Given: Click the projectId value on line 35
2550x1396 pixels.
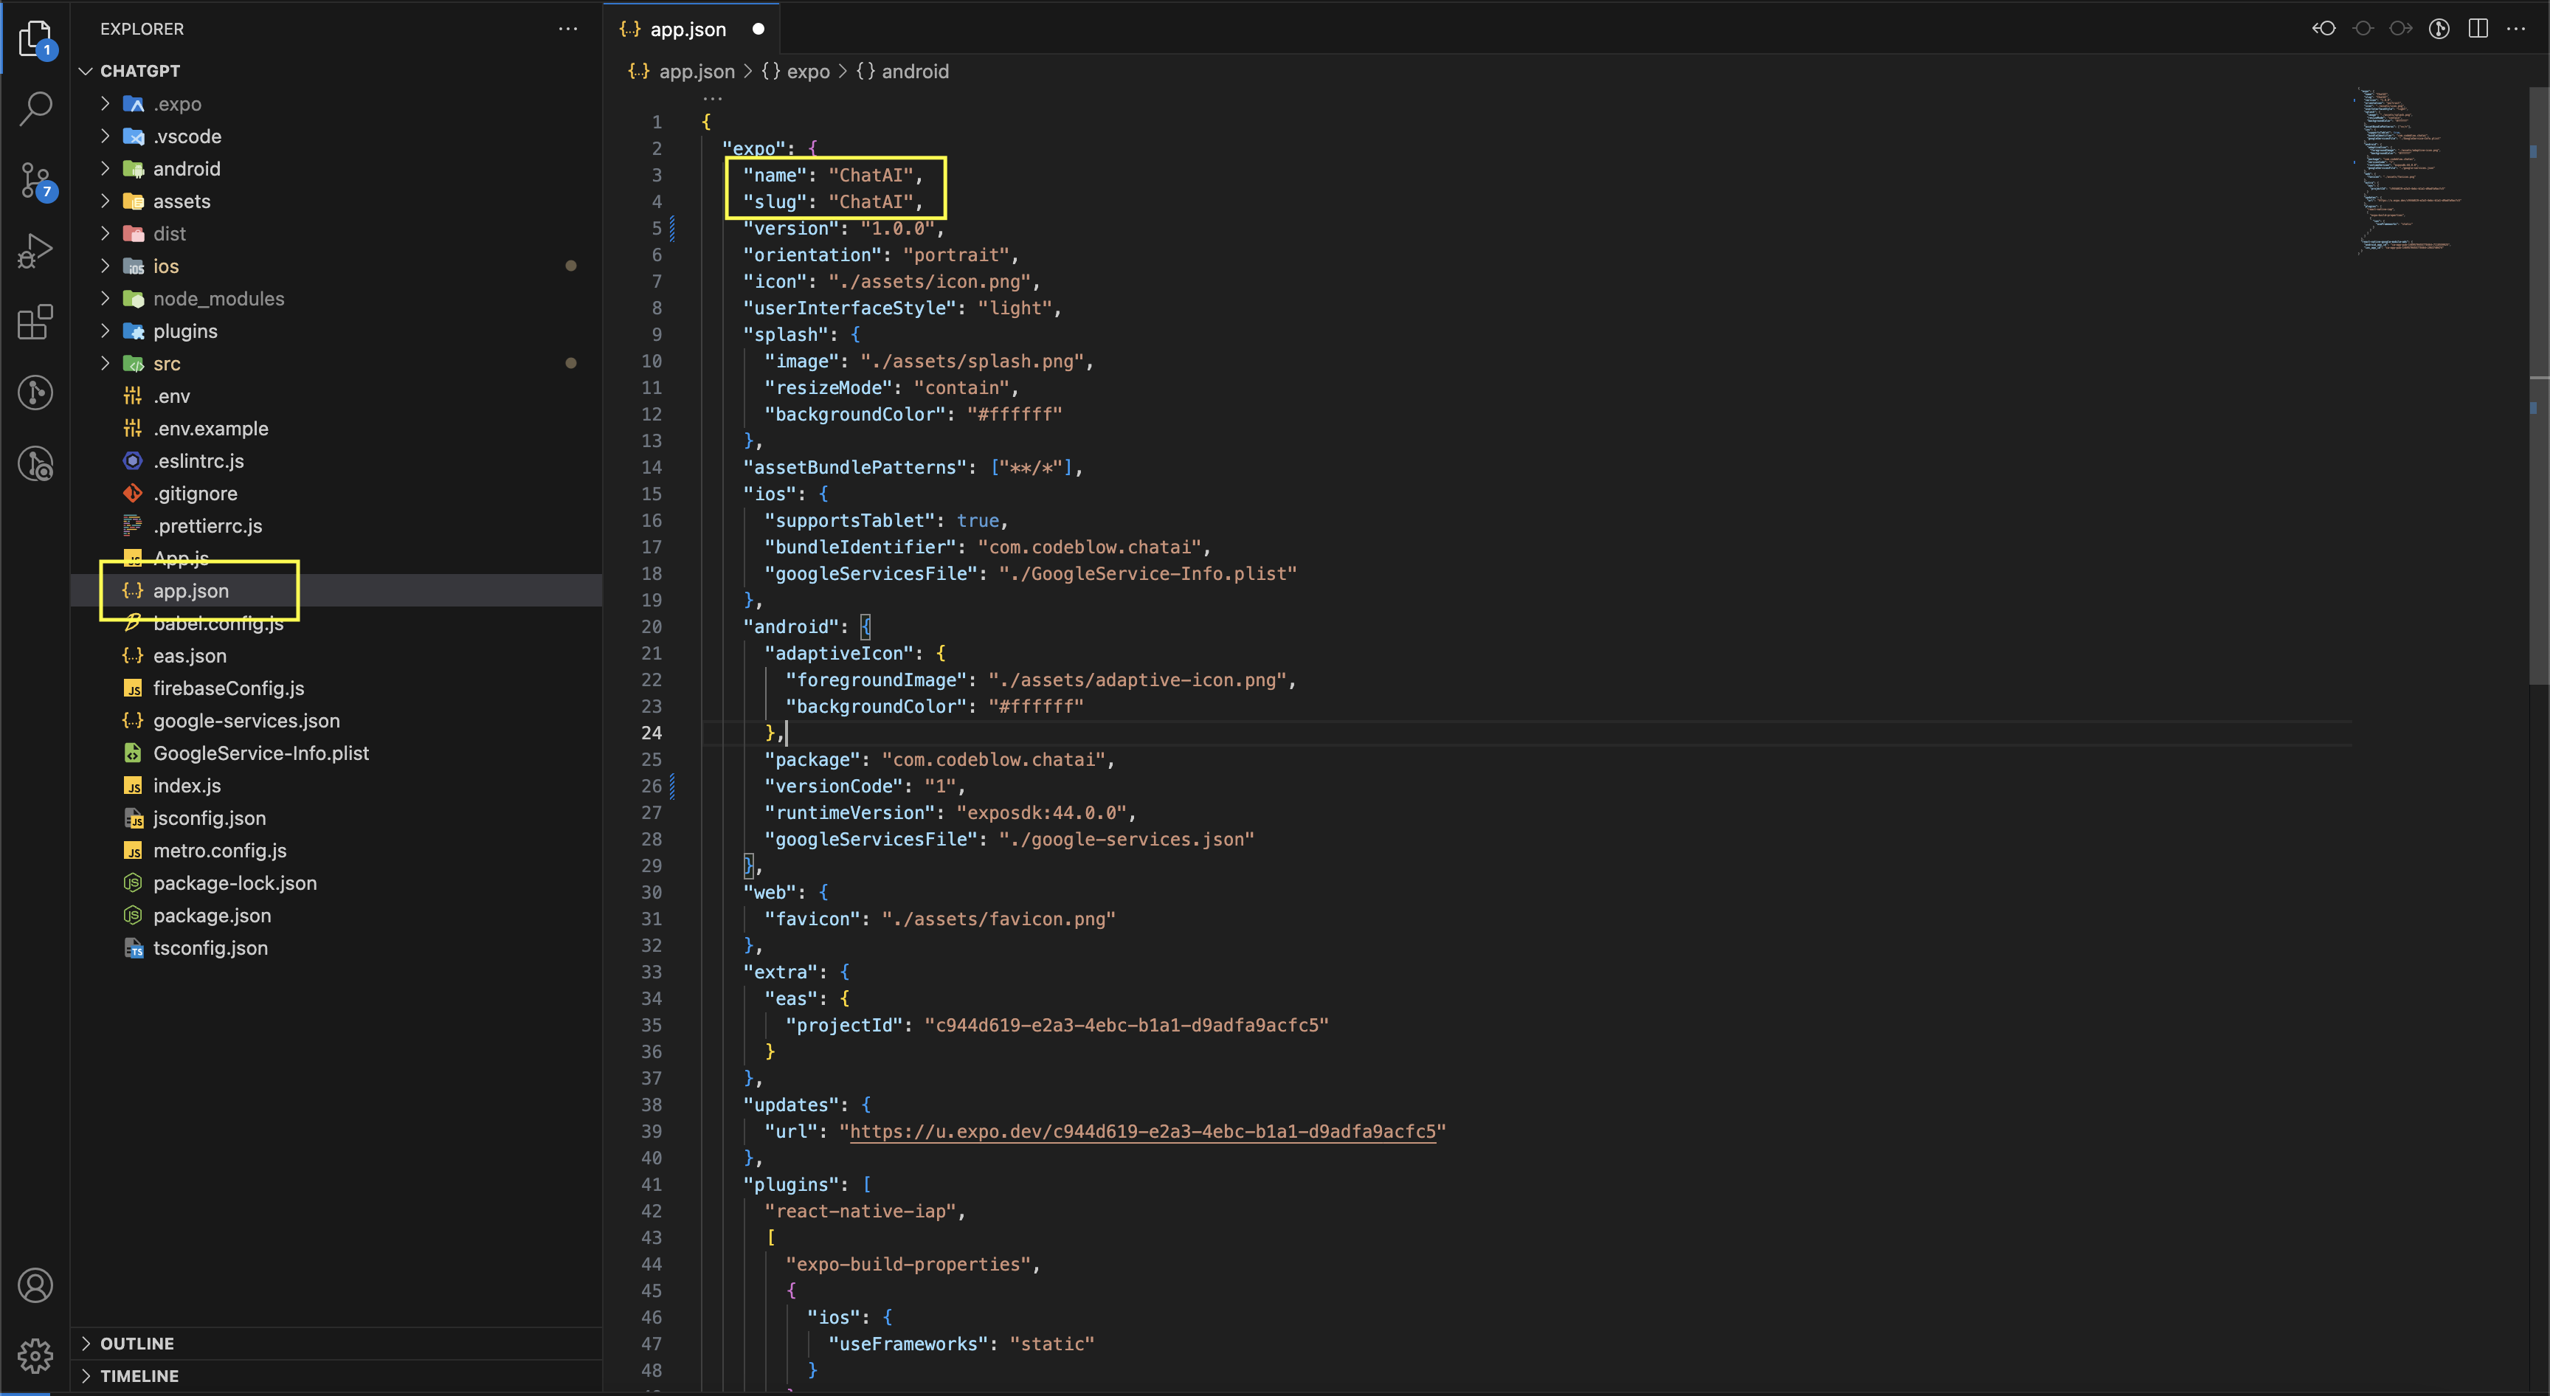Looking at the screenshot, I should click(x=1127, y=1025).
